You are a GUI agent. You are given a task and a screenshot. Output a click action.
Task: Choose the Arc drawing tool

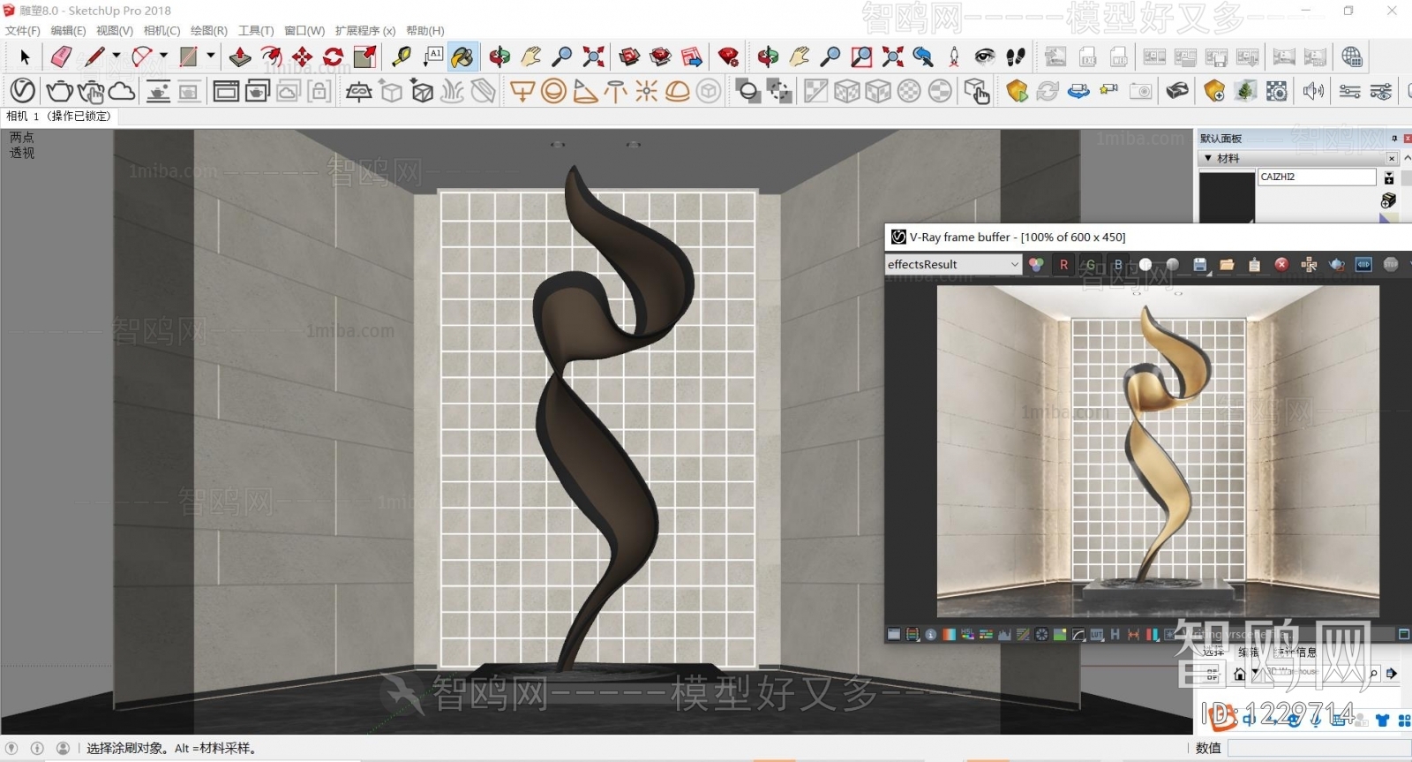(x=141, y=57)
